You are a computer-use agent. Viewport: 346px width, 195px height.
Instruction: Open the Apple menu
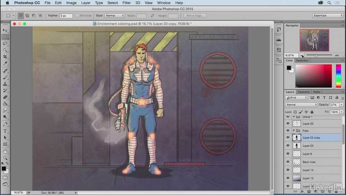[7, 3]
